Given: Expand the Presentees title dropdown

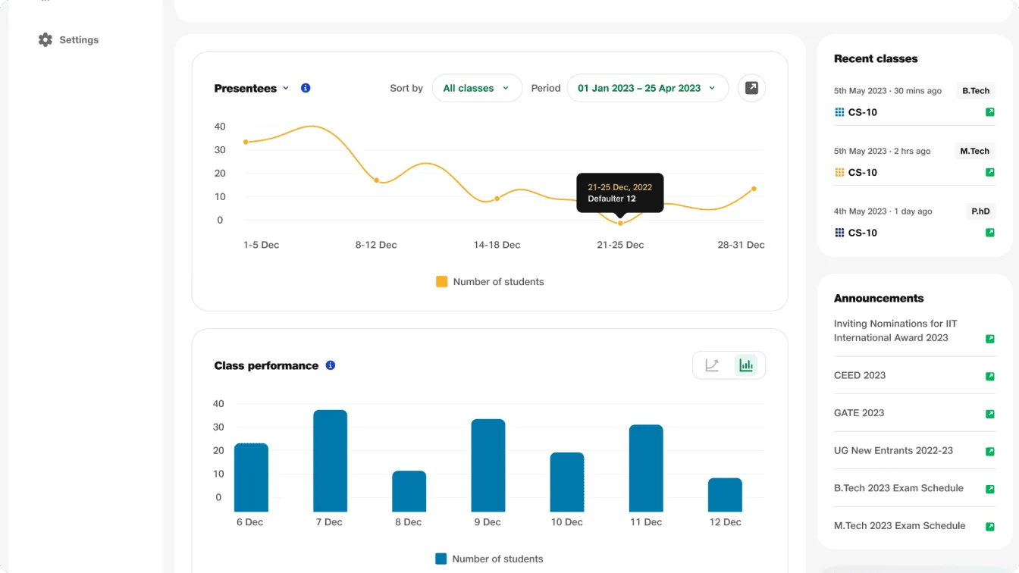Looking at the screenshot, I should [x=286, y=88].
